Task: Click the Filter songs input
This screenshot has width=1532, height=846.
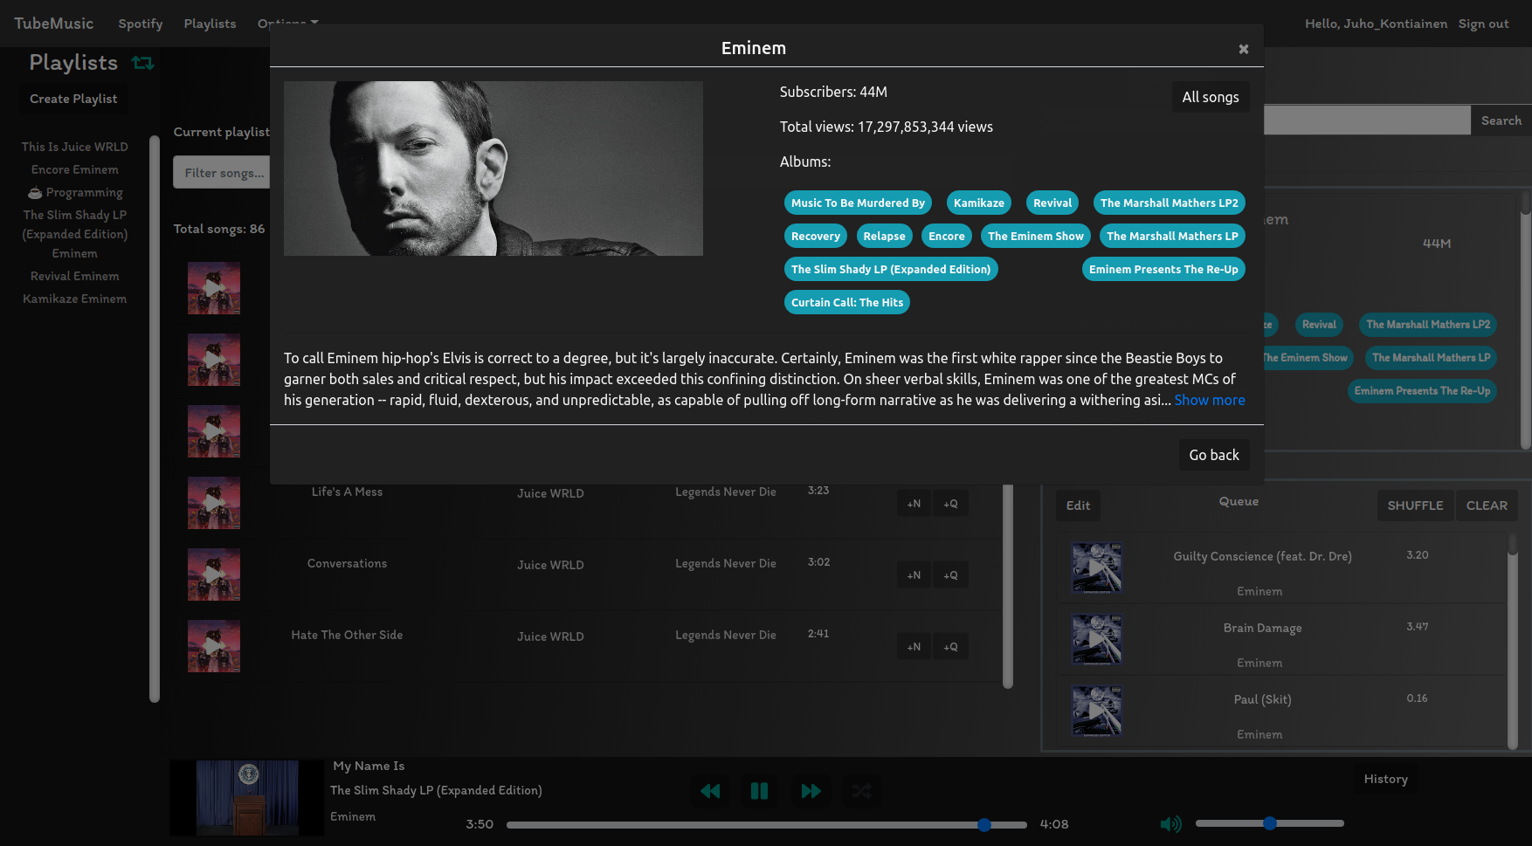Action: (222, 173)
